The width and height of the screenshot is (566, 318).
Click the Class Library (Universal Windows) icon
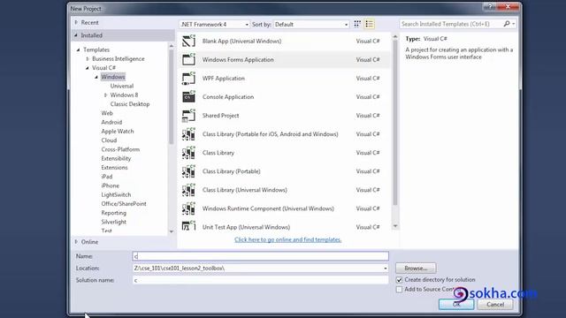[188, 190]
